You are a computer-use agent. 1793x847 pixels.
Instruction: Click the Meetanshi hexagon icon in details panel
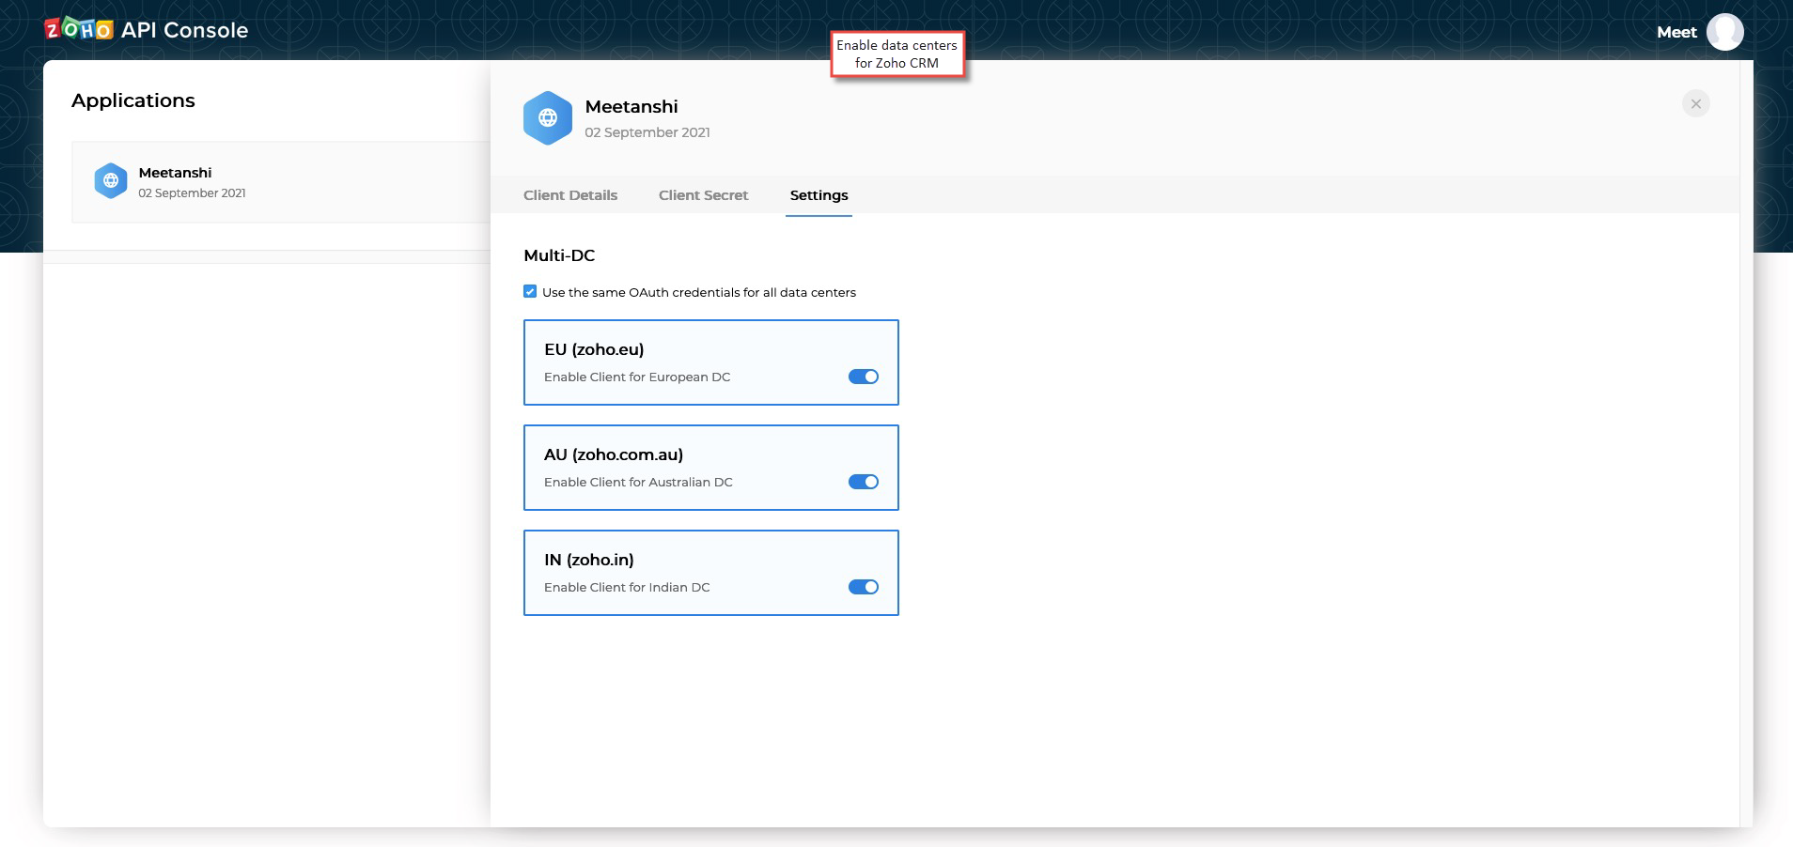click(x=548, y=118)
